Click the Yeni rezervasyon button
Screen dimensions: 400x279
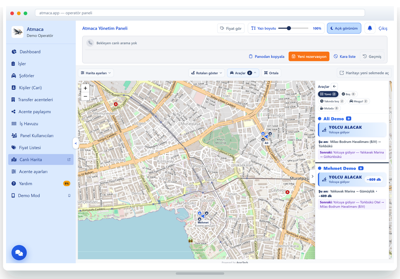[309, 56]
